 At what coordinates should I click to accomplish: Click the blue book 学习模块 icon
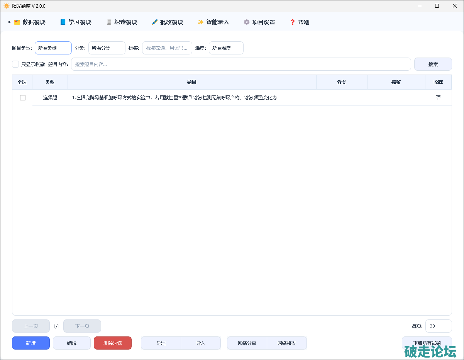63,22
